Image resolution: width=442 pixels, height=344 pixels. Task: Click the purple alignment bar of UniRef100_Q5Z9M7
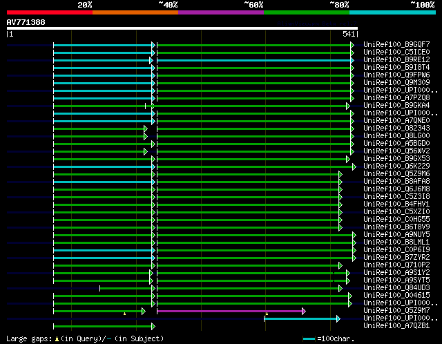click(x=231, y=312)
